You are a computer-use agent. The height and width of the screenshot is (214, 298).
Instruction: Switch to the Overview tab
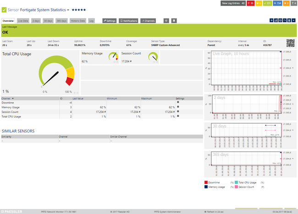point(8,21)
